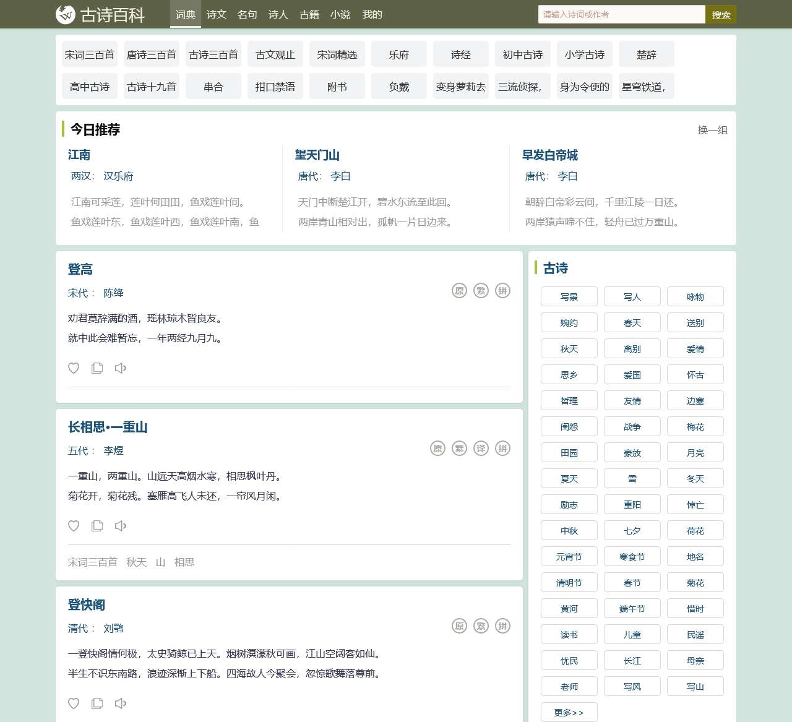
Task: Switch to the 名句 tab
Action: (x=247, y=14)
